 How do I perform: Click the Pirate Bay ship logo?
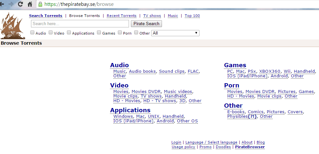(x=13, y=25)
